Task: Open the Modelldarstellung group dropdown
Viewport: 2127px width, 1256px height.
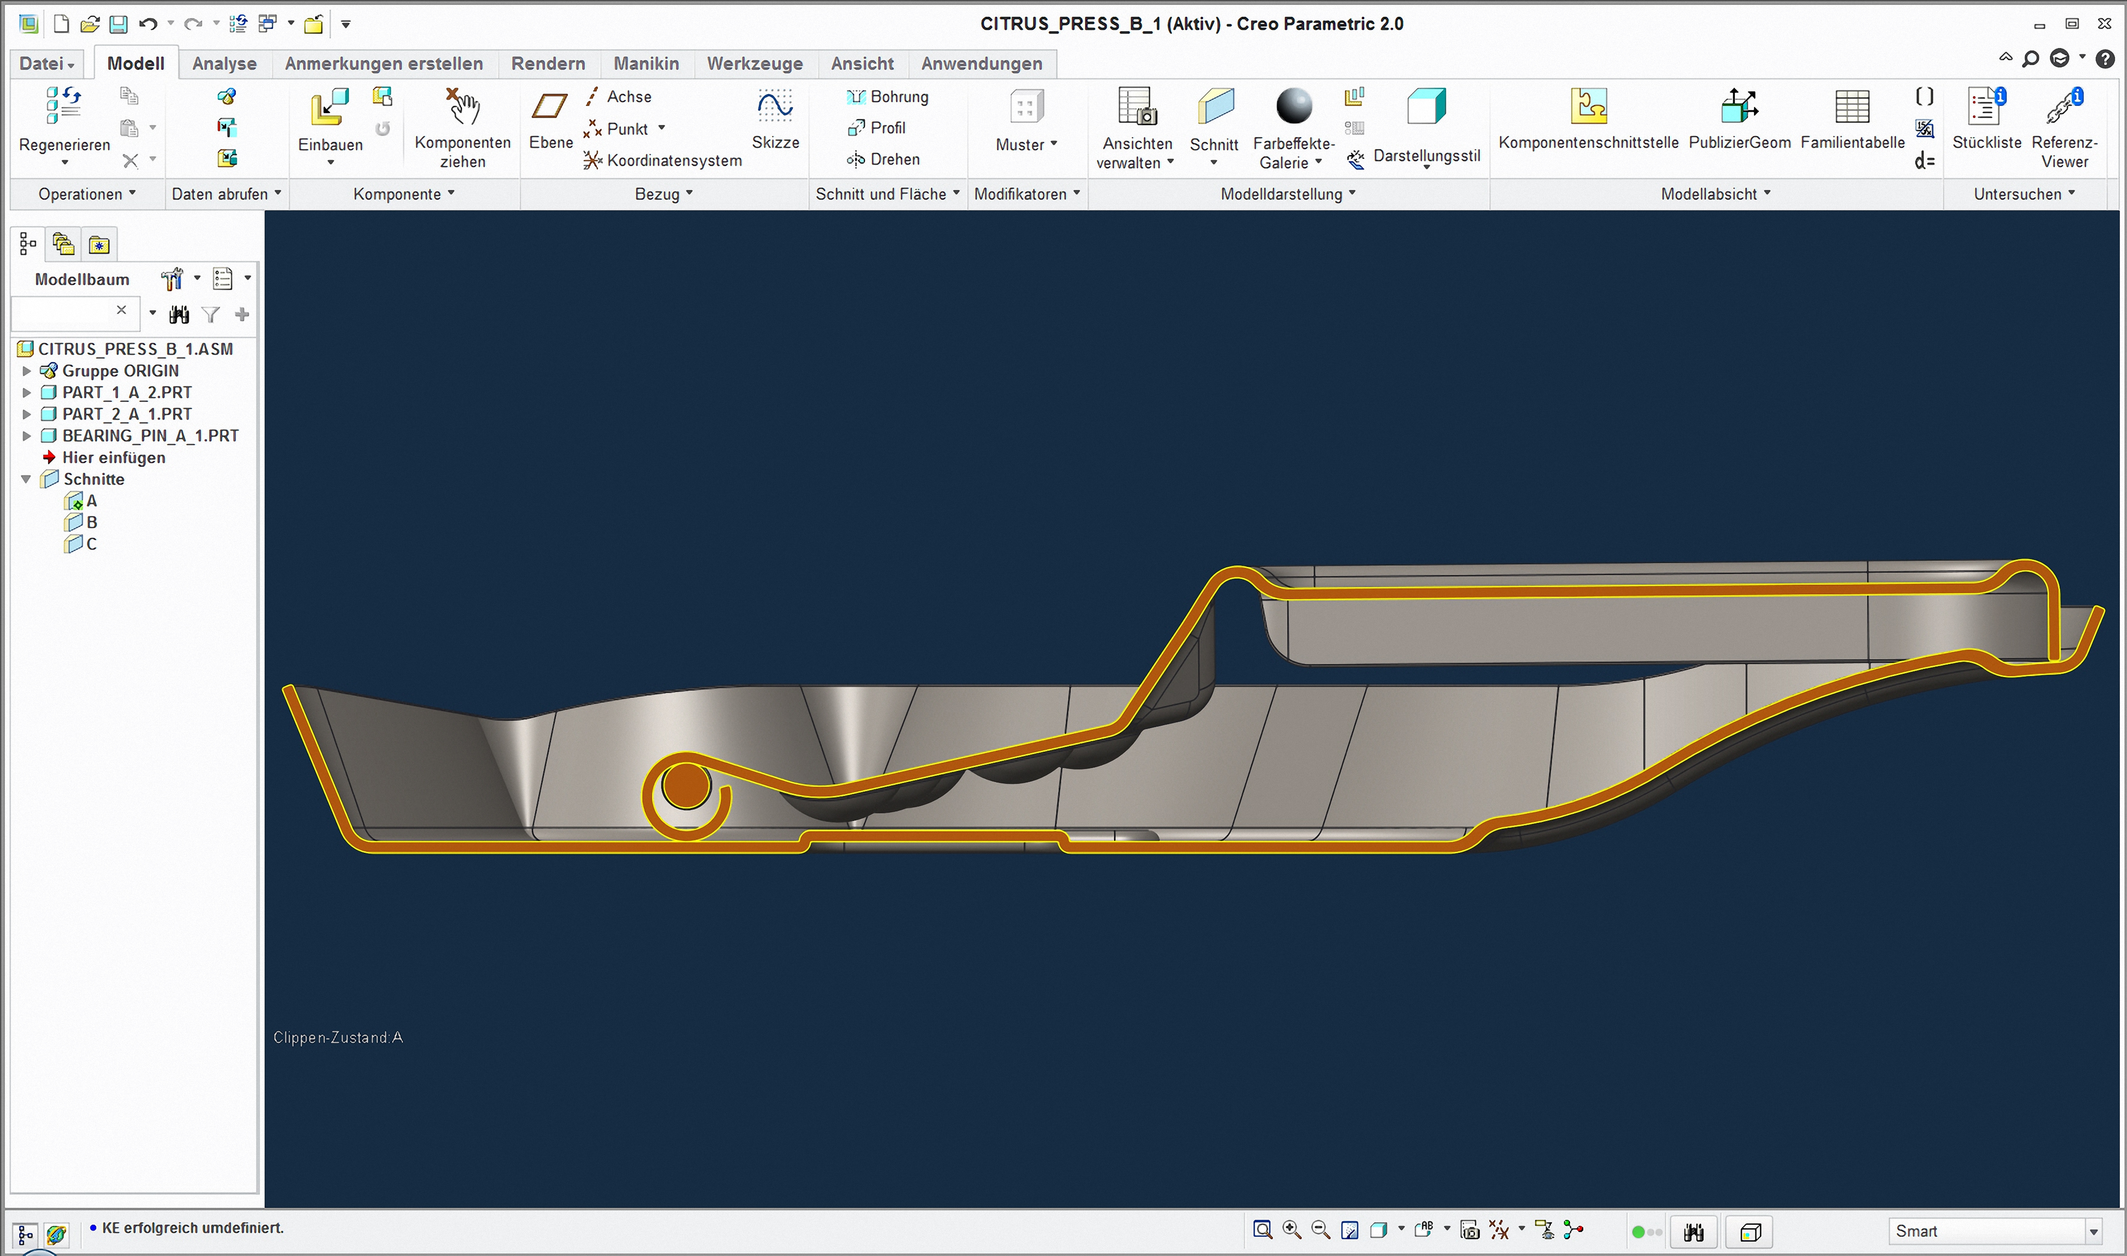Action: coord(1287,194)
